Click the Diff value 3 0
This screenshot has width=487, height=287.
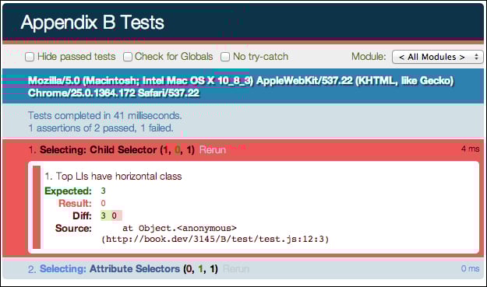(111, 215)
